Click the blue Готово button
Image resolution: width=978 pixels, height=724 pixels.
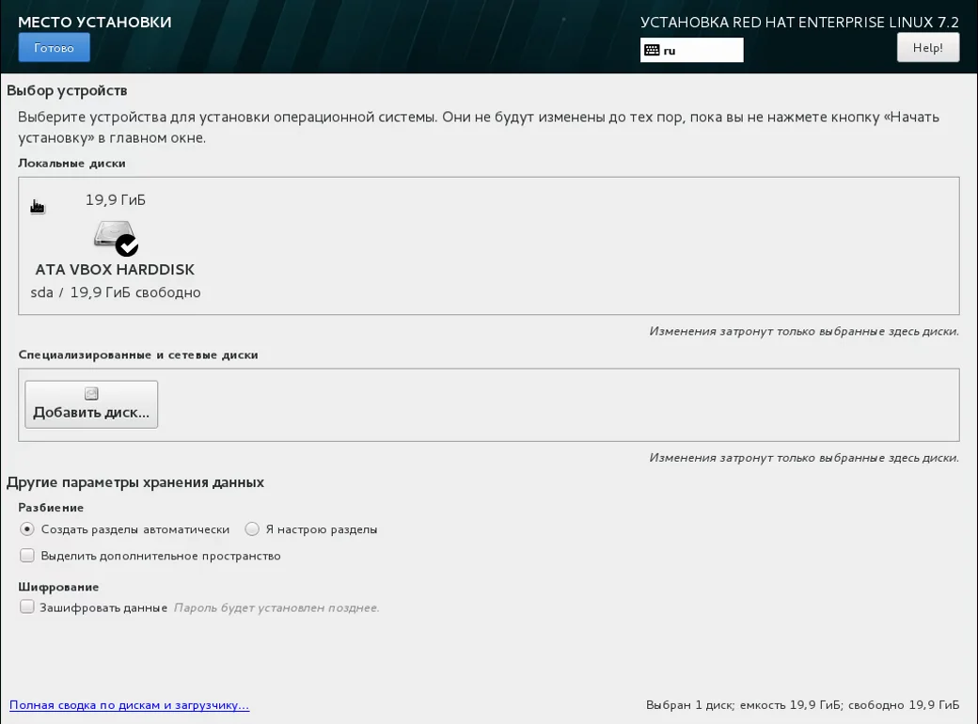[55, 47]
